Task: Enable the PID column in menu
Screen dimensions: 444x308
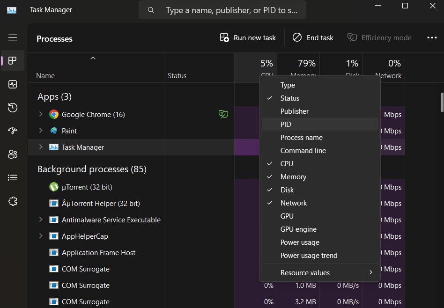Action: pos(286,125)
